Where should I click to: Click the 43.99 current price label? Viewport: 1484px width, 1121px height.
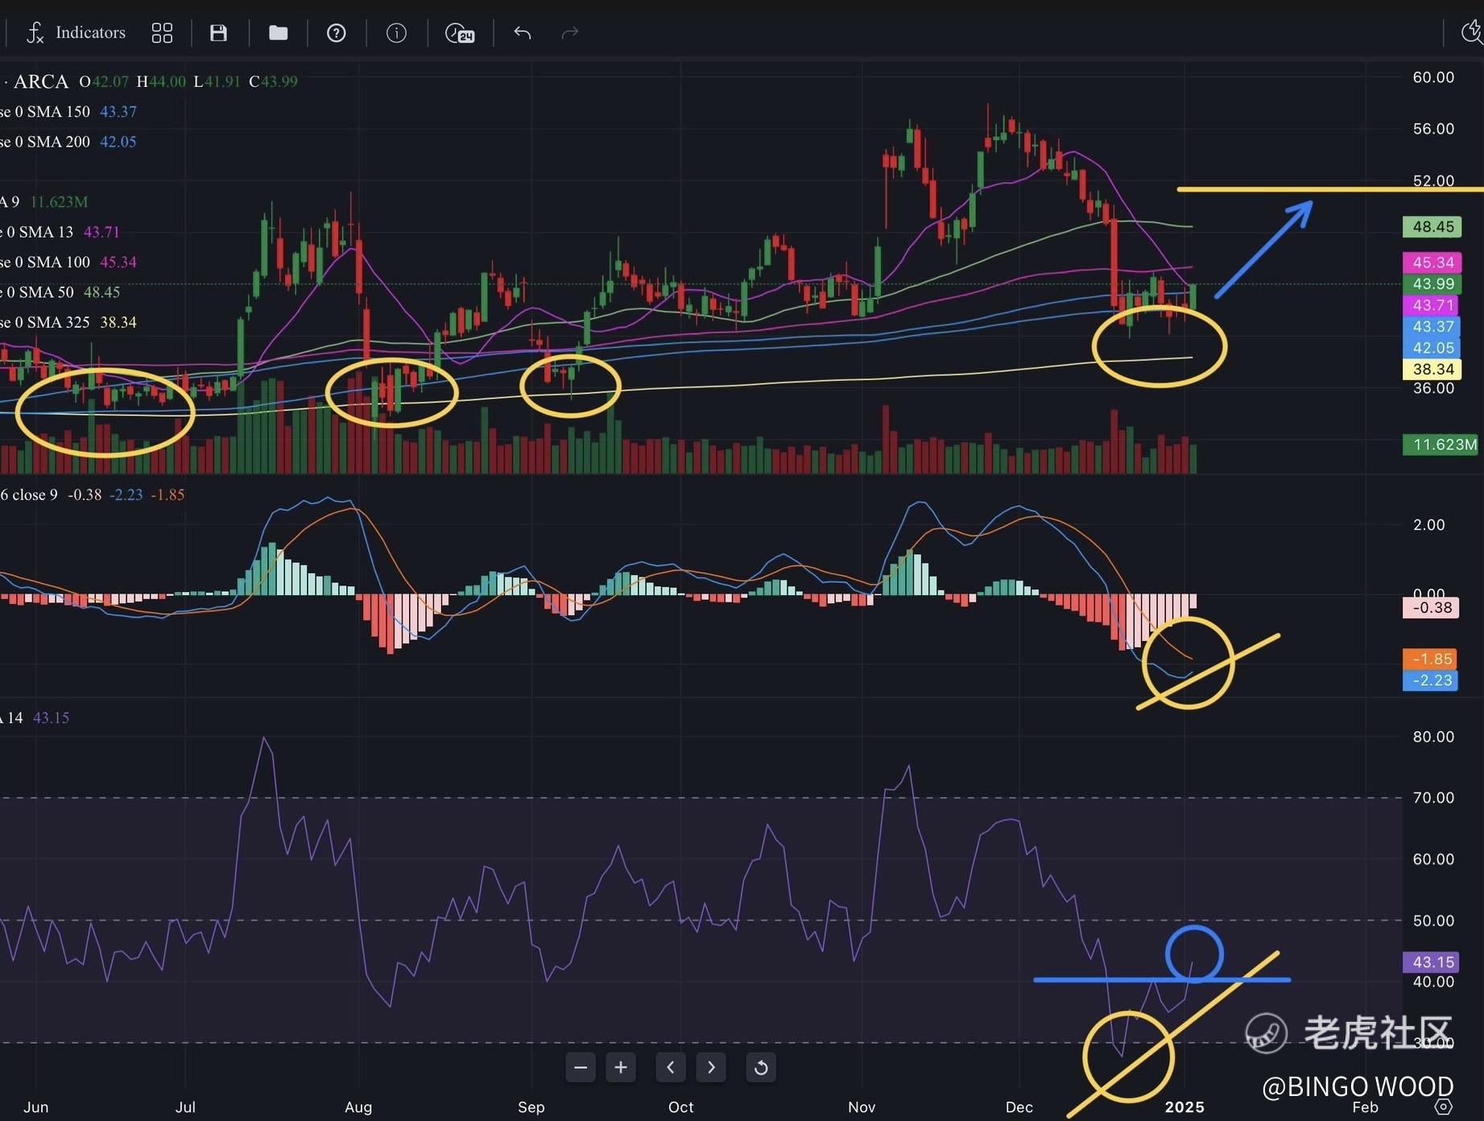click(1432, 284)
